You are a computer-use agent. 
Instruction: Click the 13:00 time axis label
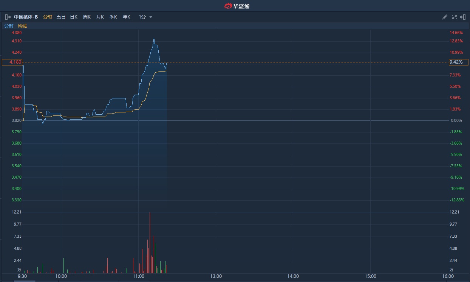[216, 276]
